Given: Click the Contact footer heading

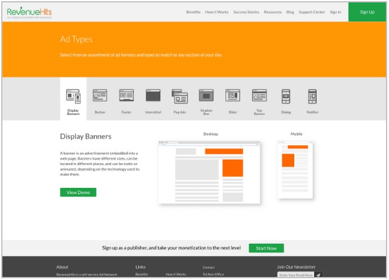Looking at the screenshot, I should tap(209, 267).
